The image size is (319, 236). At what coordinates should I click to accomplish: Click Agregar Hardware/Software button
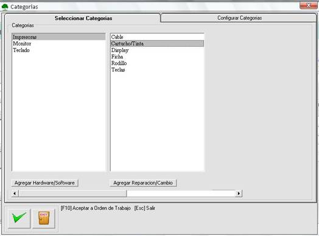coord(45,183)
